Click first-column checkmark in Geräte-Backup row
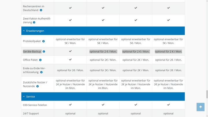The image size is (208, 117). pyautogui.click(x=70, y=51)
